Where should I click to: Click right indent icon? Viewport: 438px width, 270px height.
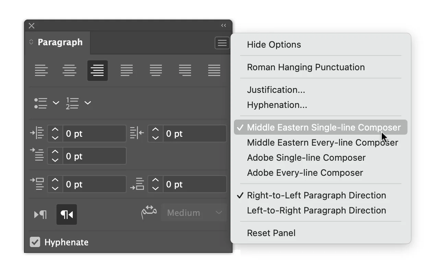tap(137, 133)
